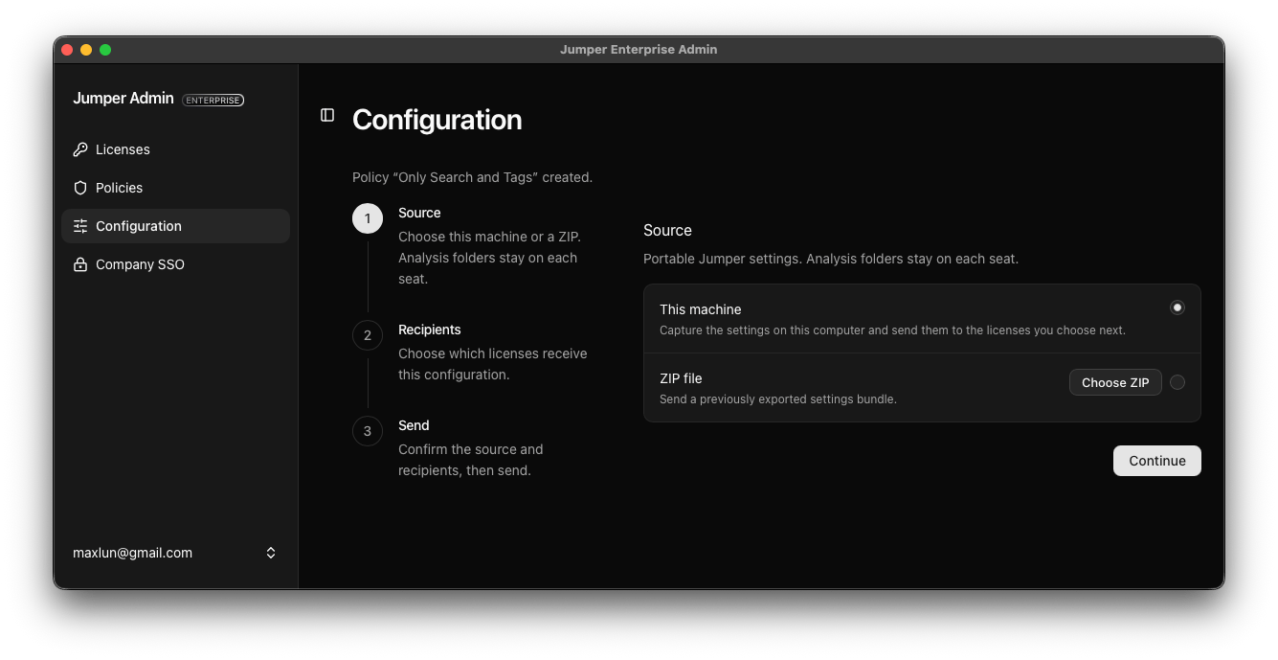Open the Licenses section
Image resolution: width=1278 pixels, height=660 pixels.
[x=175, y=149]
